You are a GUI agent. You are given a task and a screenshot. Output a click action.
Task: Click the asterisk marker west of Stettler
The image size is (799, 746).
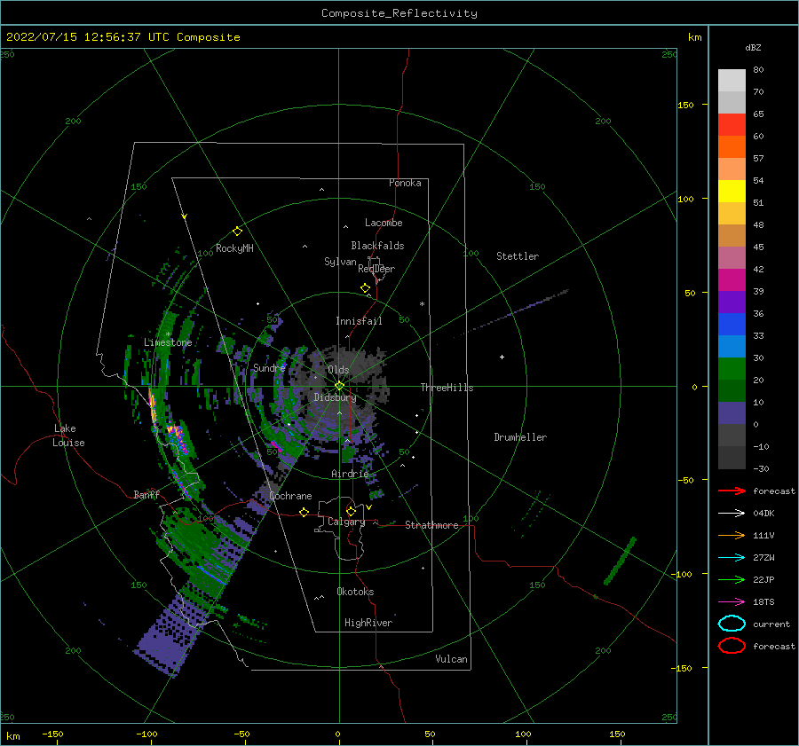pyautogui.click(x=422, y=304)
